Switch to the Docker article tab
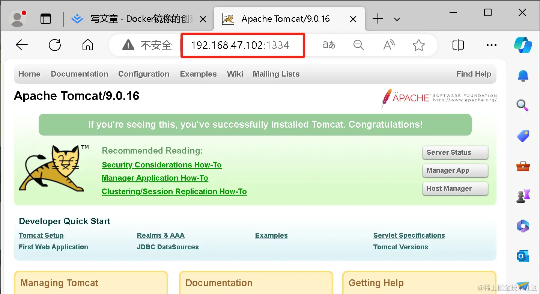This screenshot has width=540, height=294. (x=138, y=19)
